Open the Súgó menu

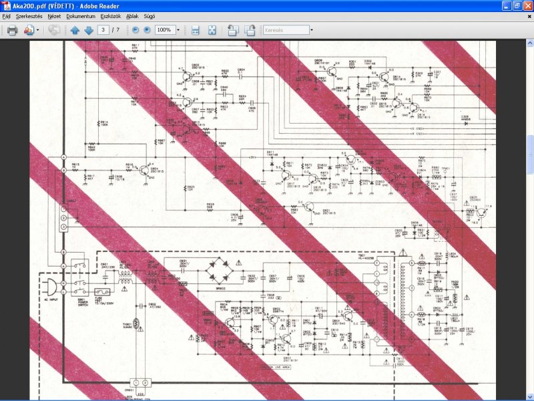[x=149, y=16]
